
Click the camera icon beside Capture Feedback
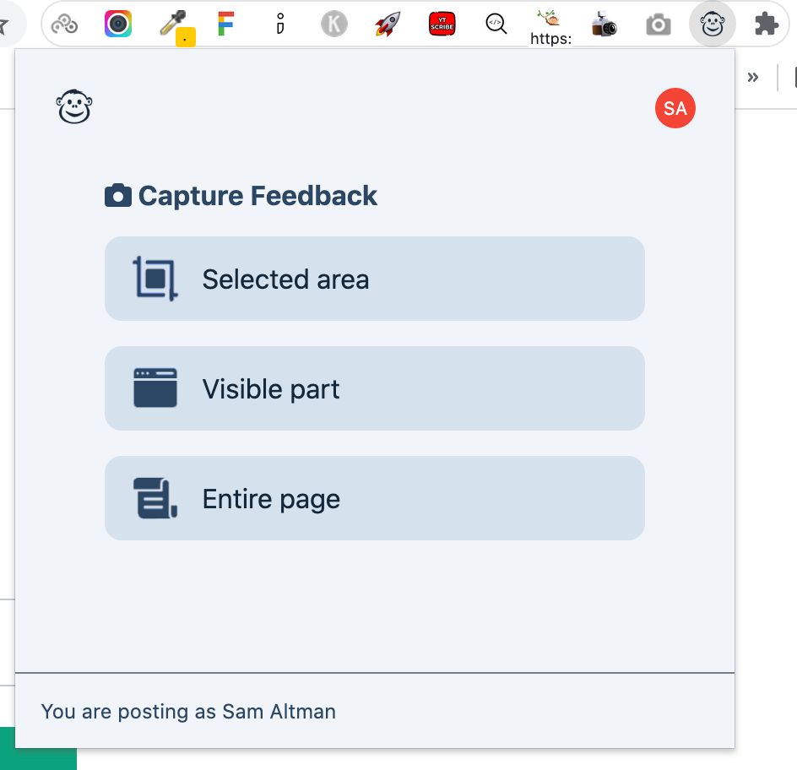(117, 194)
